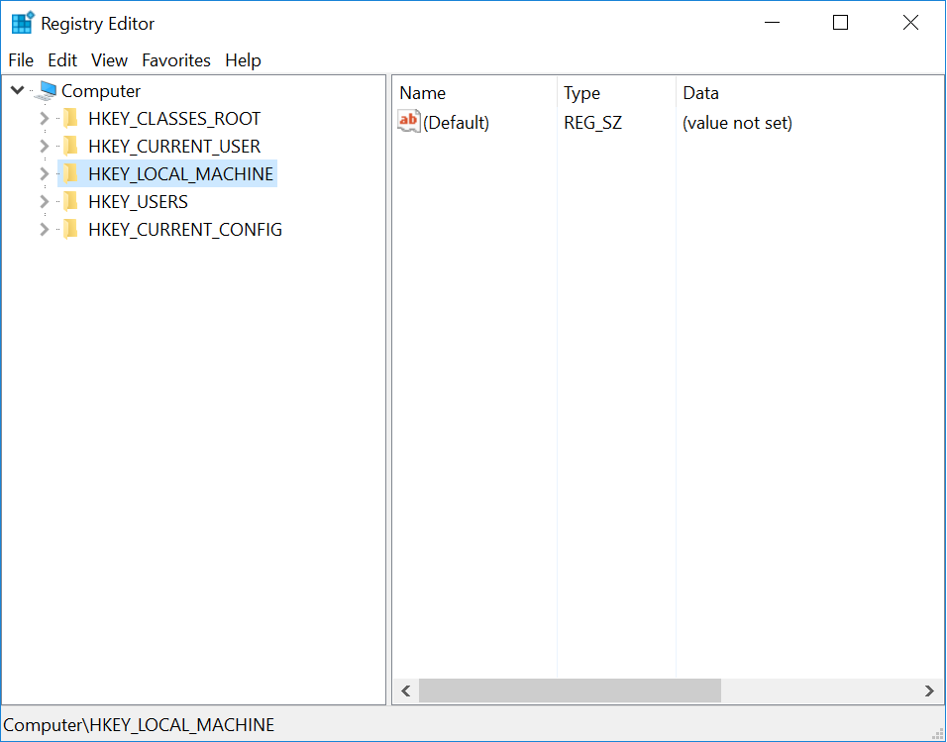Click the ab string value icon beside (Default)
The height and width of the screenshot is (742, 947).
click(x=407, y=121)
